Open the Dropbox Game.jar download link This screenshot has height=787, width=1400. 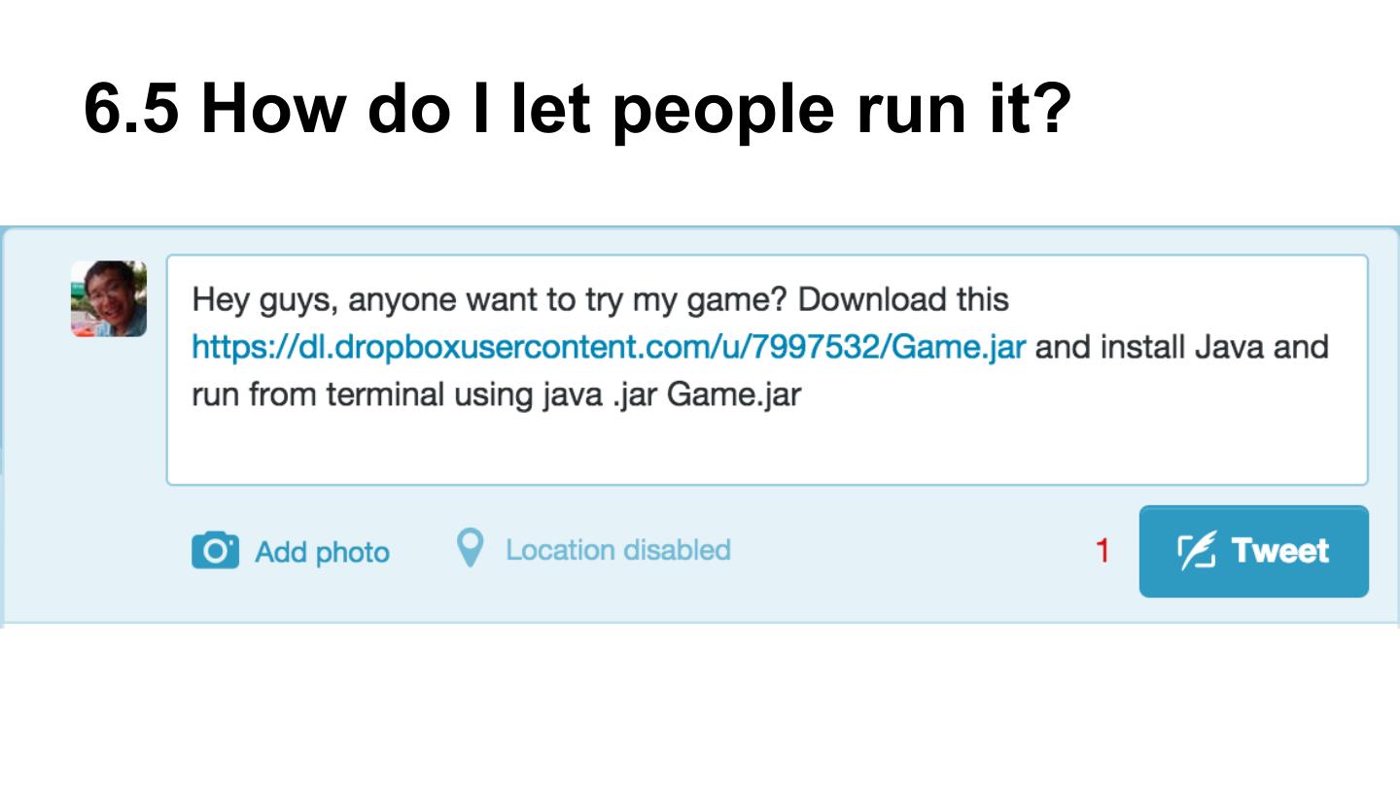pos(608,347)
